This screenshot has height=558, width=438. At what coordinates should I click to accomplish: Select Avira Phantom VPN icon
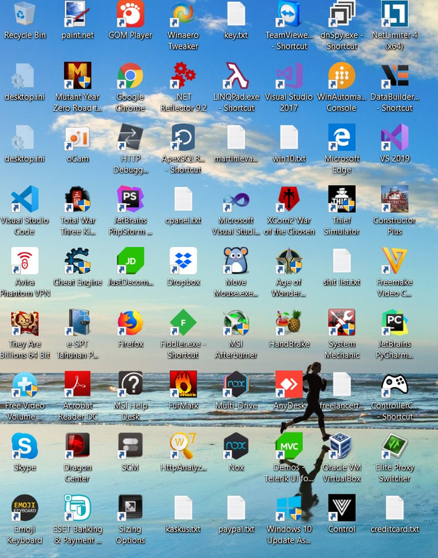[x=24, y=261]
